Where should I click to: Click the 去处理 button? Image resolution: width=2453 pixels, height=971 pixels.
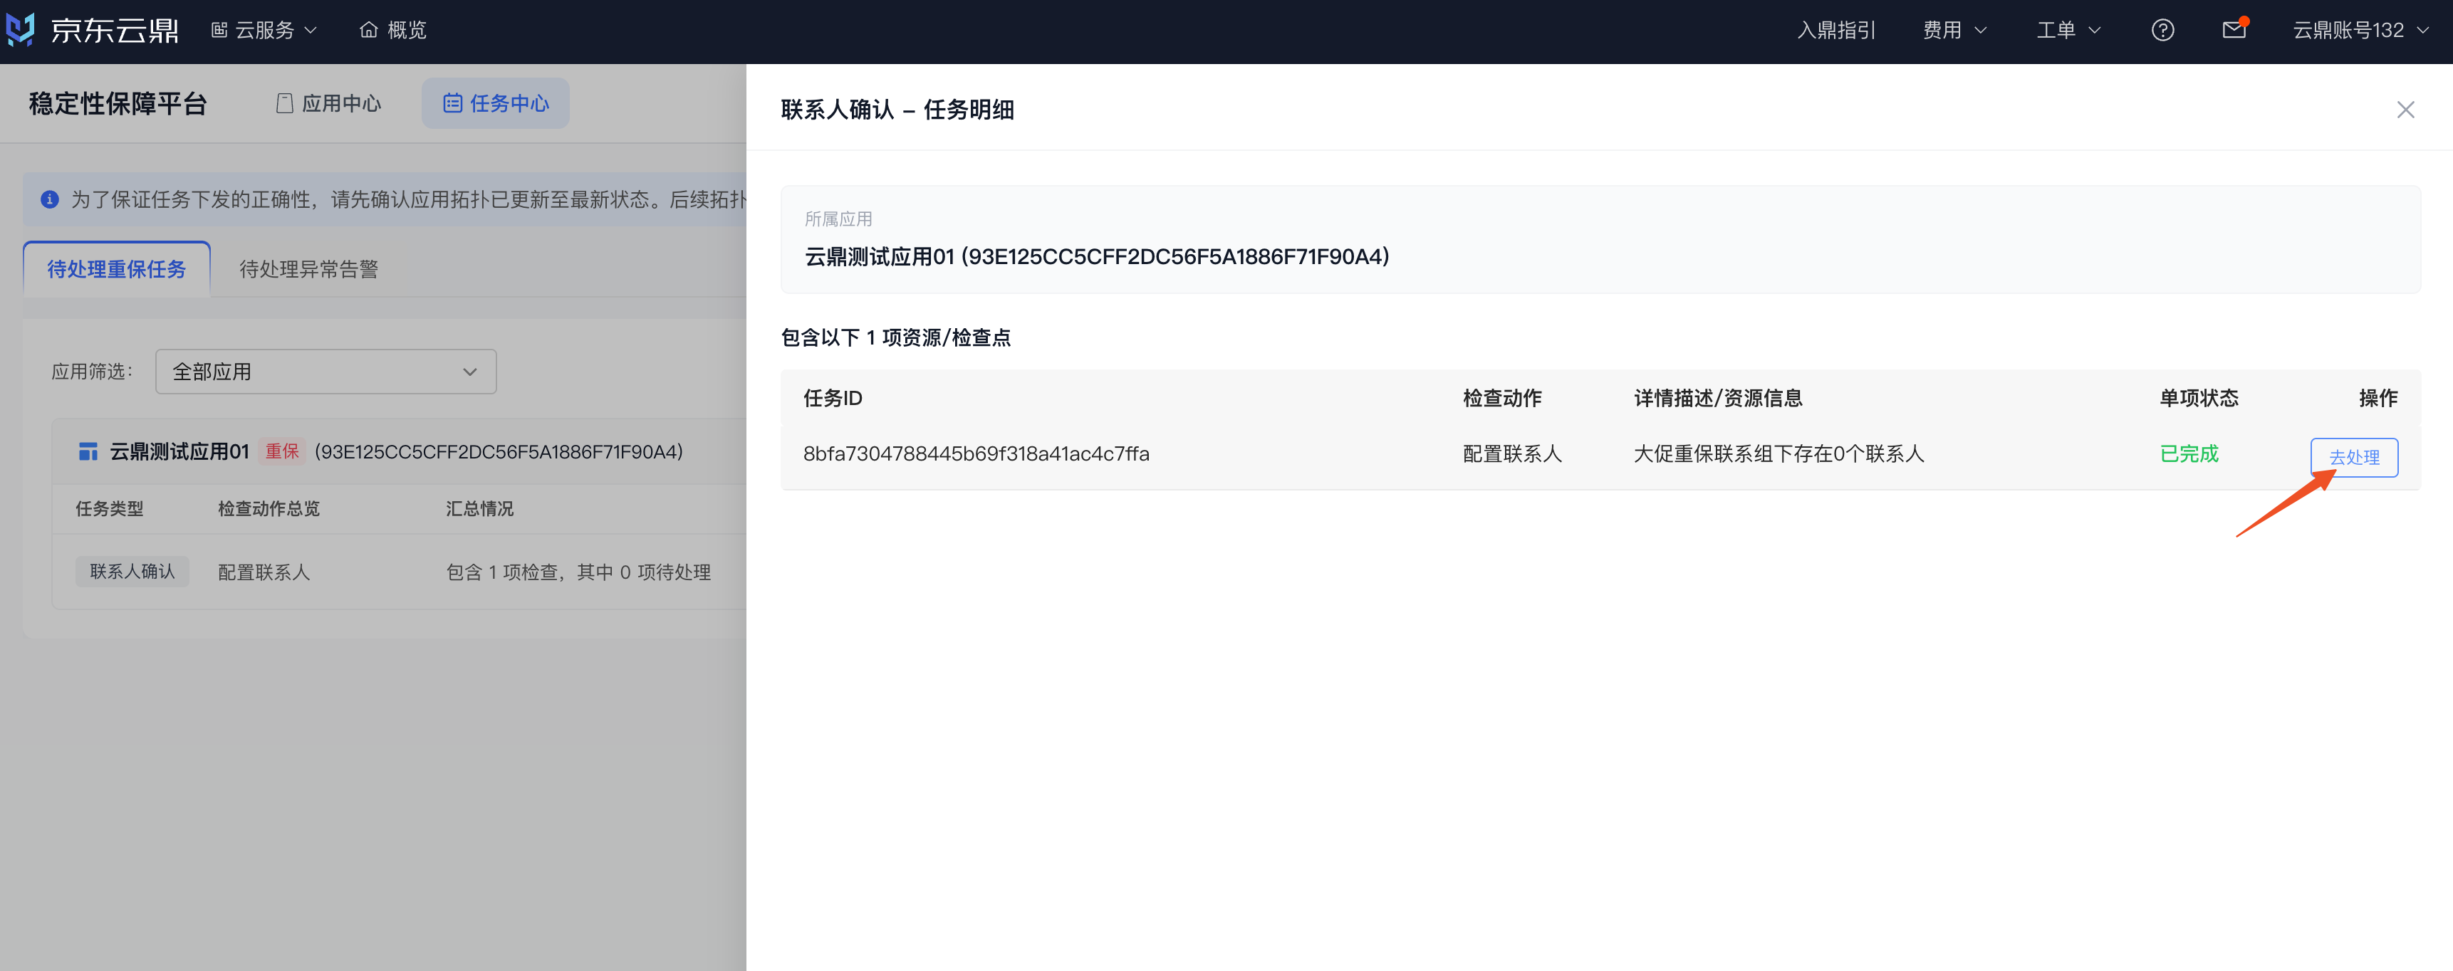2354,457
